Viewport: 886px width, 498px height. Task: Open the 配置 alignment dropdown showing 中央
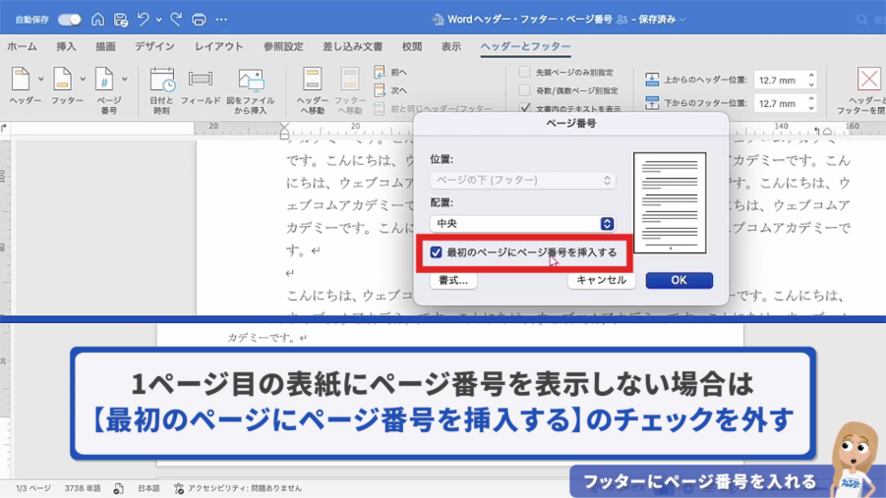click(x=523, y=224)
